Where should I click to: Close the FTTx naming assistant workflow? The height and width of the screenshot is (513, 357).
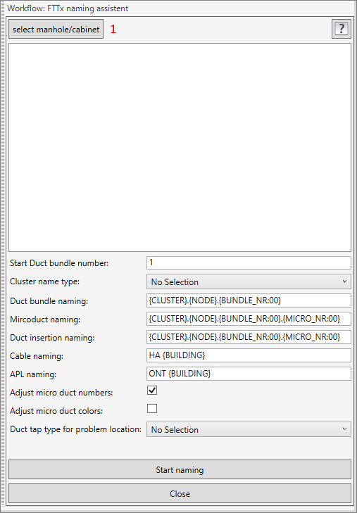click(x=180, y=493)
